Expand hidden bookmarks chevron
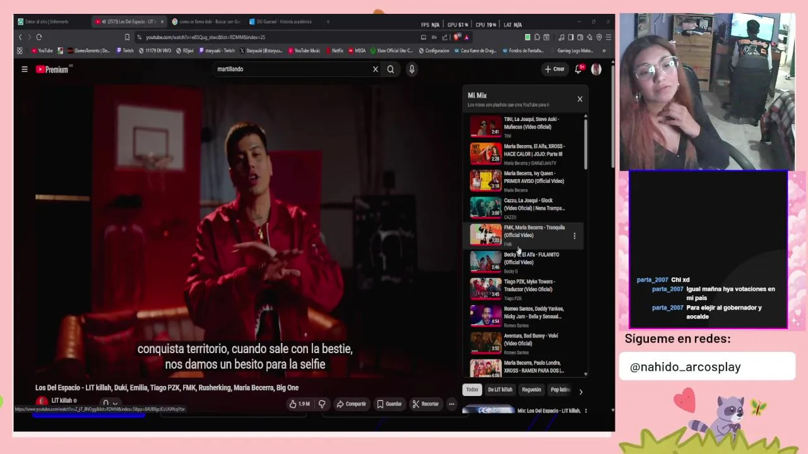Viewport: 808px width, 454px height. [x=604, y=50]
